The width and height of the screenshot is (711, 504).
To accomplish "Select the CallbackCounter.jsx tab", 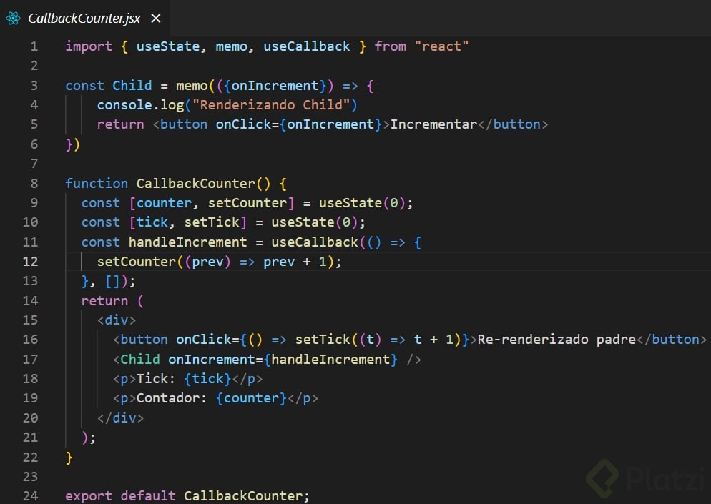I will coord(84,18).
